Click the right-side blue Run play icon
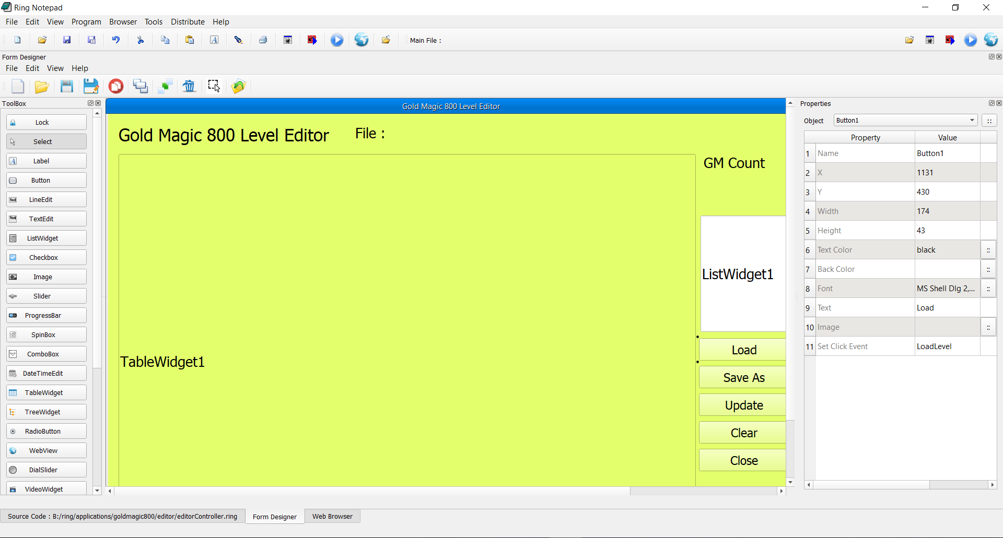1003x538 pixels. [x=971, y=40]
